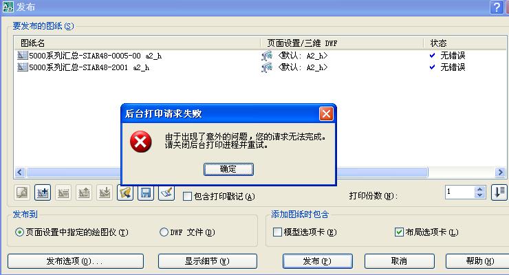Click the add sheets icon
Viewport: 509px width, 275px height.
coord(43,193)
